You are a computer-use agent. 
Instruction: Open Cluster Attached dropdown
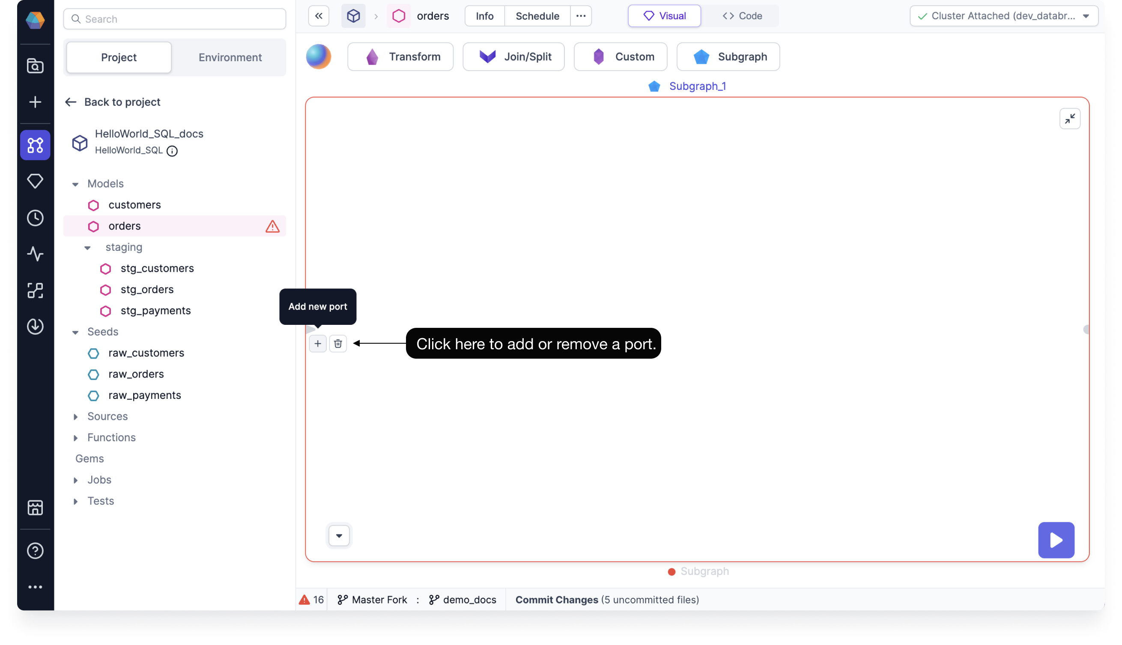tap(1004, 16)
